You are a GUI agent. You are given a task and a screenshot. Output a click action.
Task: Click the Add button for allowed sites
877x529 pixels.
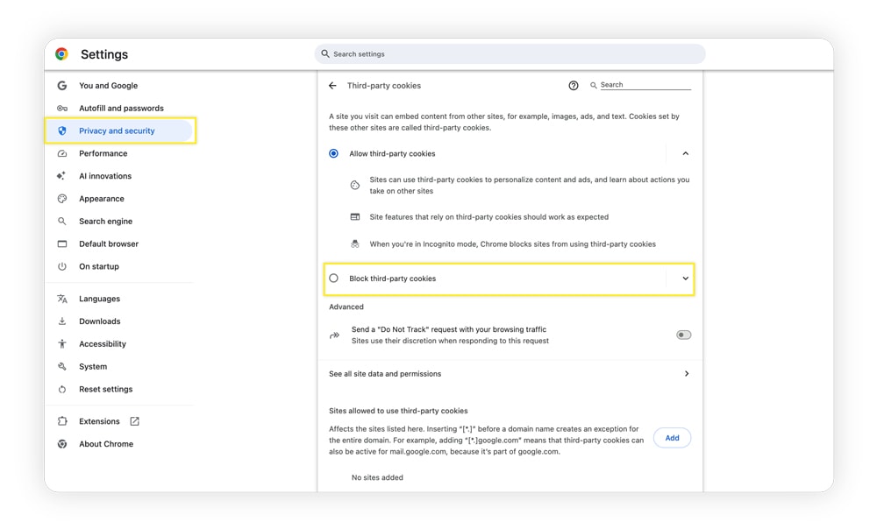tap(672, 438)
